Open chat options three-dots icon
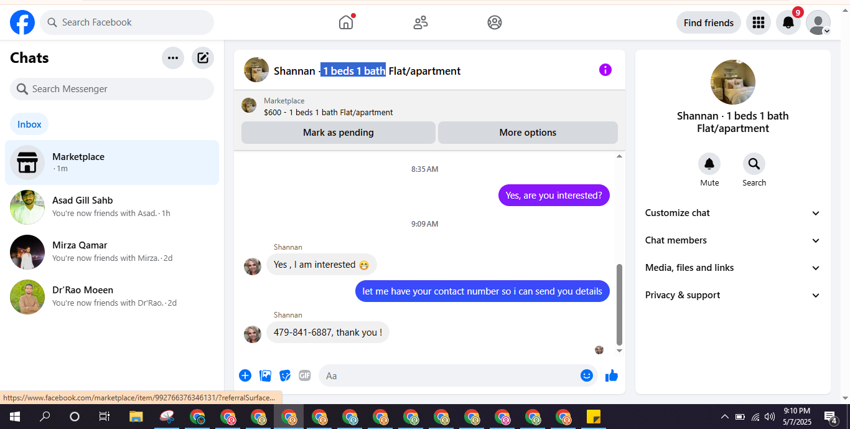The image size is (850, 429). 173,58
